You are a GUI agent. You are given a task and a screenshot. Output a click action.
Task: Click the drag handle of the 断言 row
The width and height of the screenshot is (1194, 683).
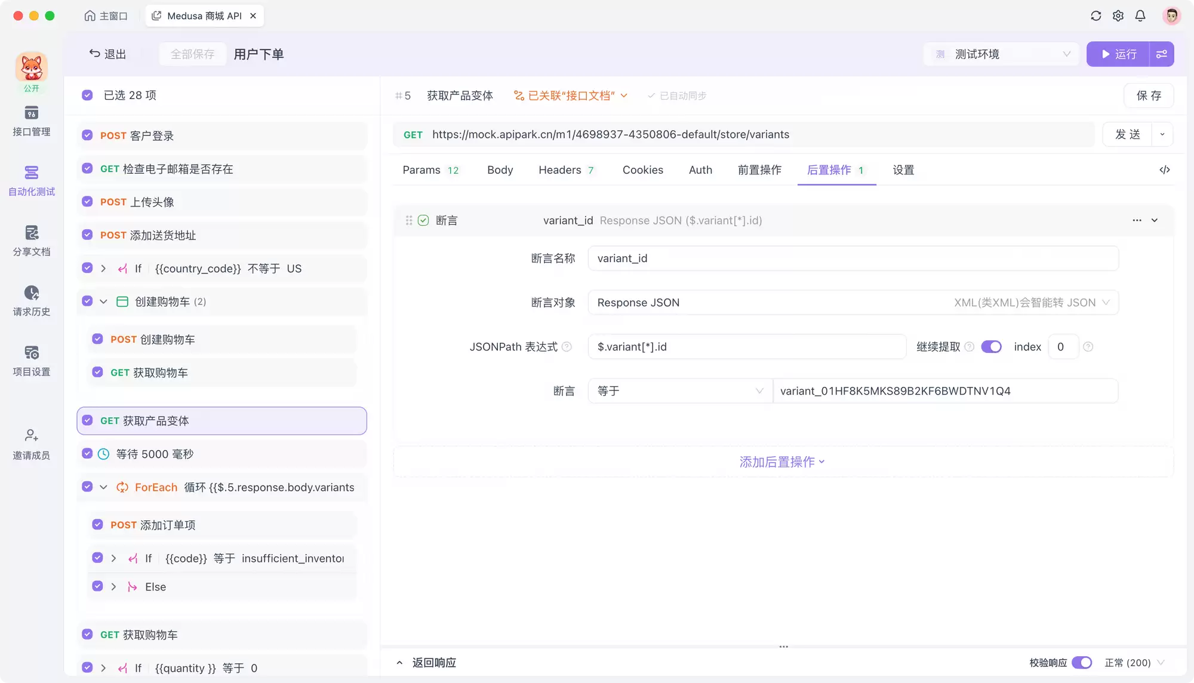tap(409, 220)
